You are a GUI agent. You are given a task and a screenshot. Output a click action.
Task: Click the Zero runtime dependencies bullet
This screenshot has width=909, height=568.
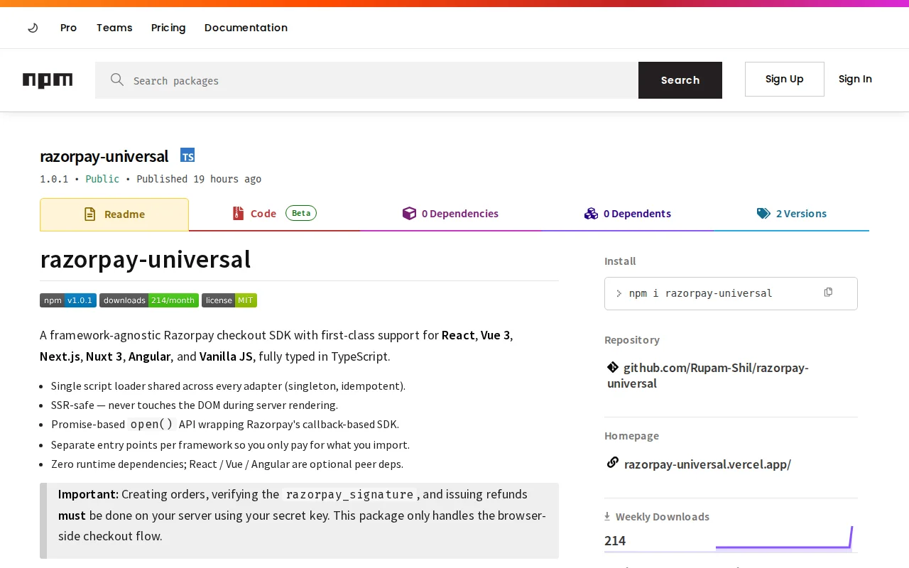(227, 464)
